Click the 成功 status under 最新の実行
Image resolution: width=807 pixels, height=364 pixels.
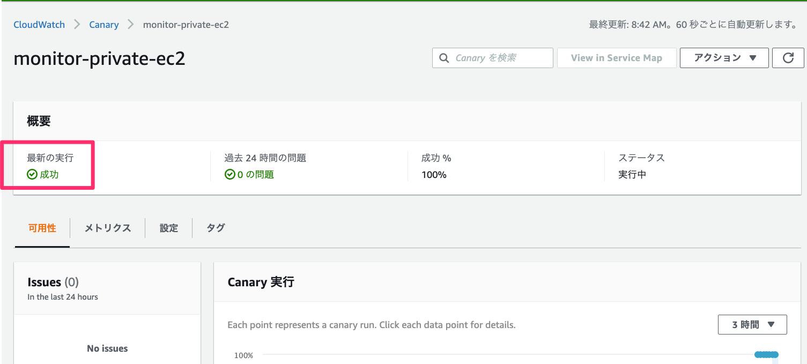pos(49,174)
